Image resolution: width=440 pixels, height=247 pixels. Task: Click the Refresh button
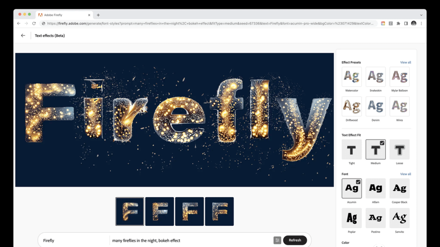pyautogui.click(x=295, y=240)
